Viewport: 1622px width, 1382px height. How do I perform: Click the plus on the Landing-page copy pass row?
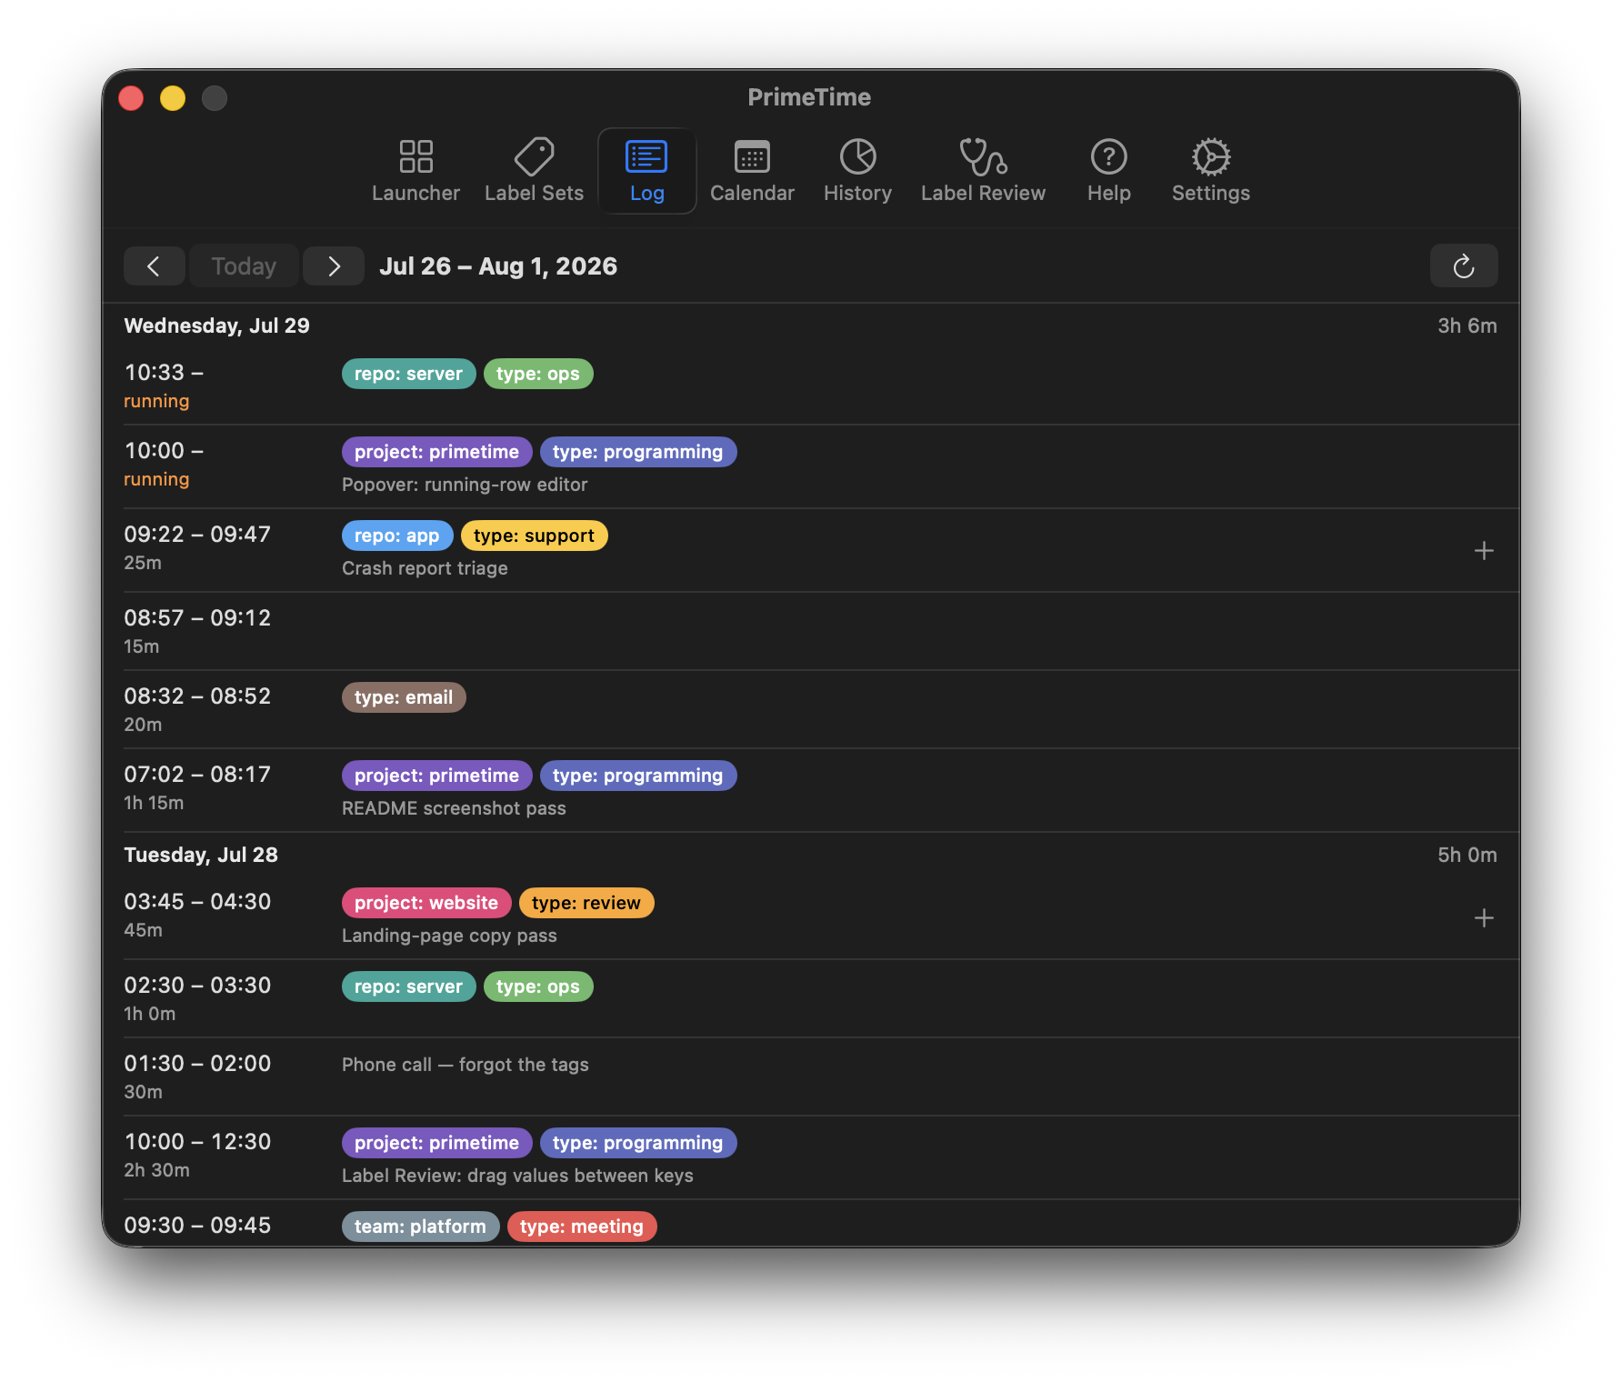pos(1484,918)
